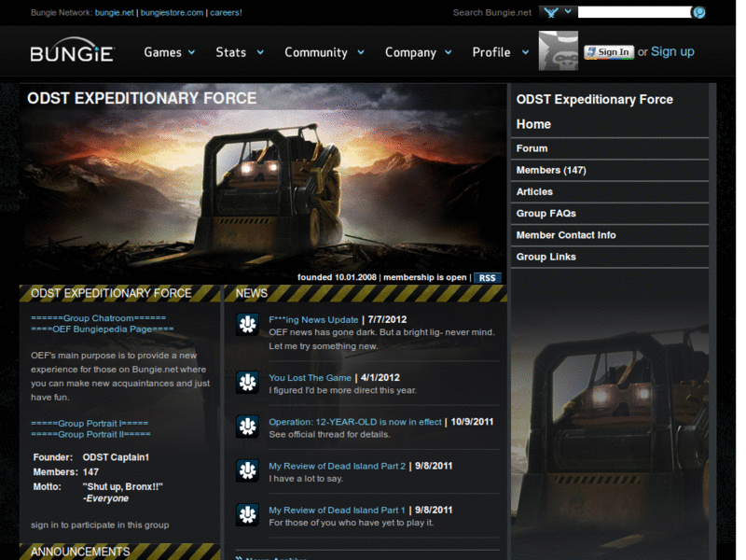Visit the bungie.net network link
Image resolution: width=746 pixels, height=560 pixels.
(114, 13)
